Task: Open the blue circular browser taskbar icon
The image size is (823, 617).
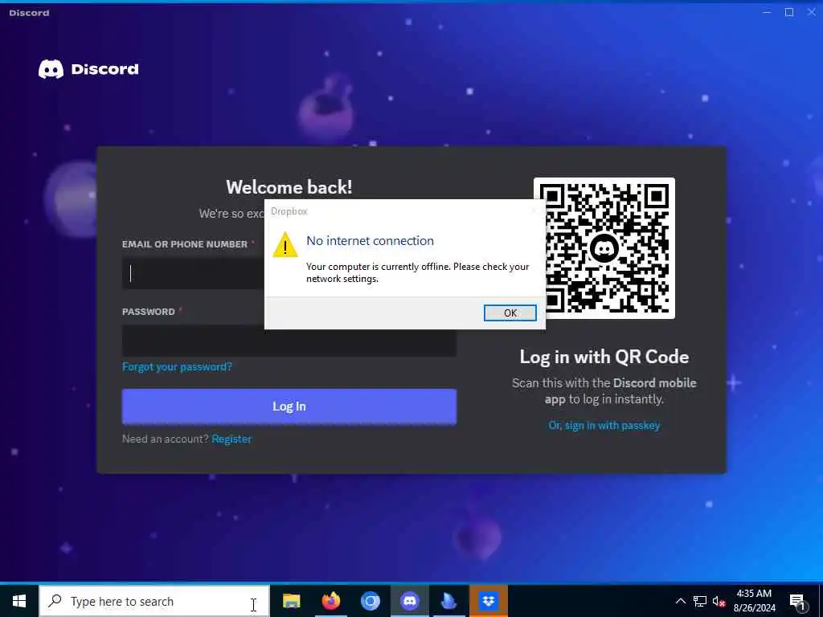Action: (x=370, y=601)
